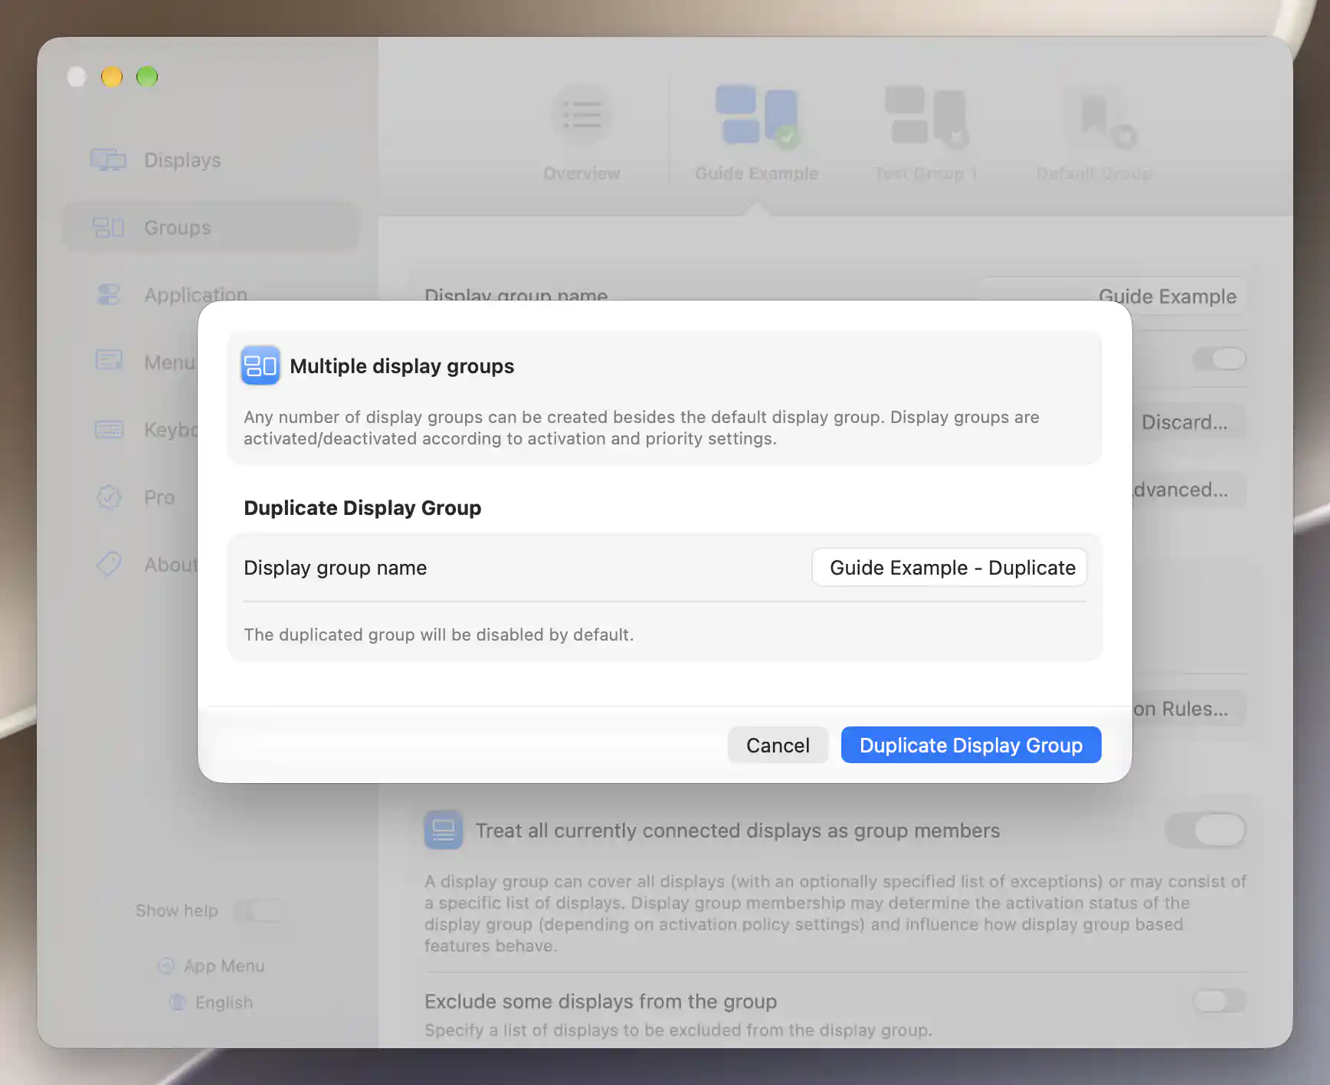1330x1085 pixels.
Task: Open the App Menu dropdown
Action: [x=211, y=966]
